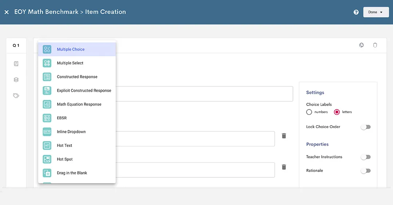Image resolution: width=393 pixels, height=205 pixels.
Task: Delete the first answer choice
Action: (284, 136)
